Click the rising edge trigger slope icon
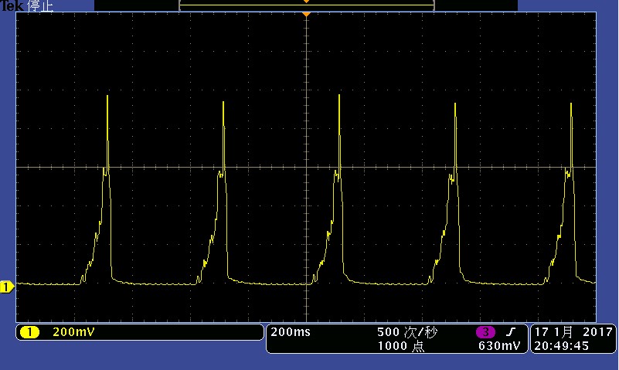The width and height of the screenshot is (619, 370). pos(511,332)
